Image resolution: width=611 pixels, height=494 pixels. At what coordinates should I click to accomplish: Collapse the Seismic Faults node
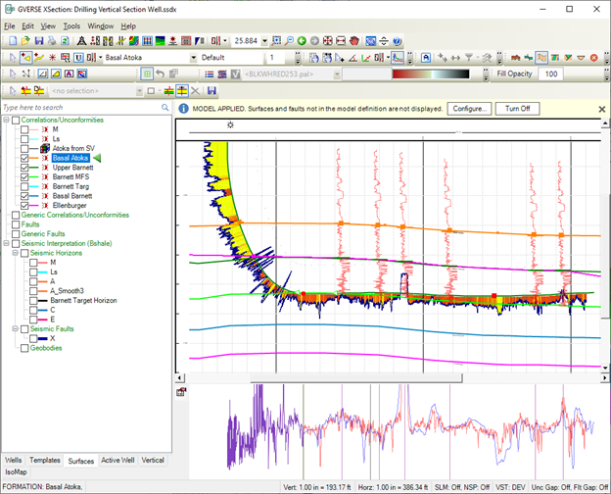pos(16,329)
